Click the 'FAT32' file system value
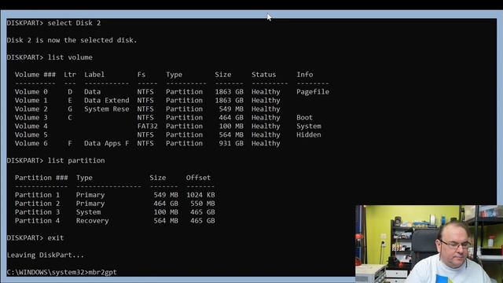The width and height of the screenshot is (503, 283). point(147,126)
